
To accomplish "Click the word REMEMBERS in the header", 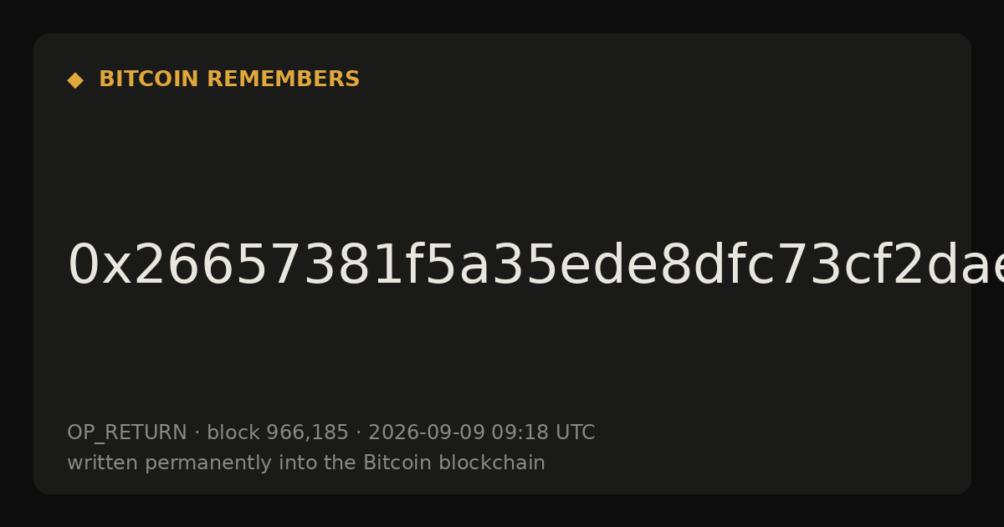I will coord(283,79).
